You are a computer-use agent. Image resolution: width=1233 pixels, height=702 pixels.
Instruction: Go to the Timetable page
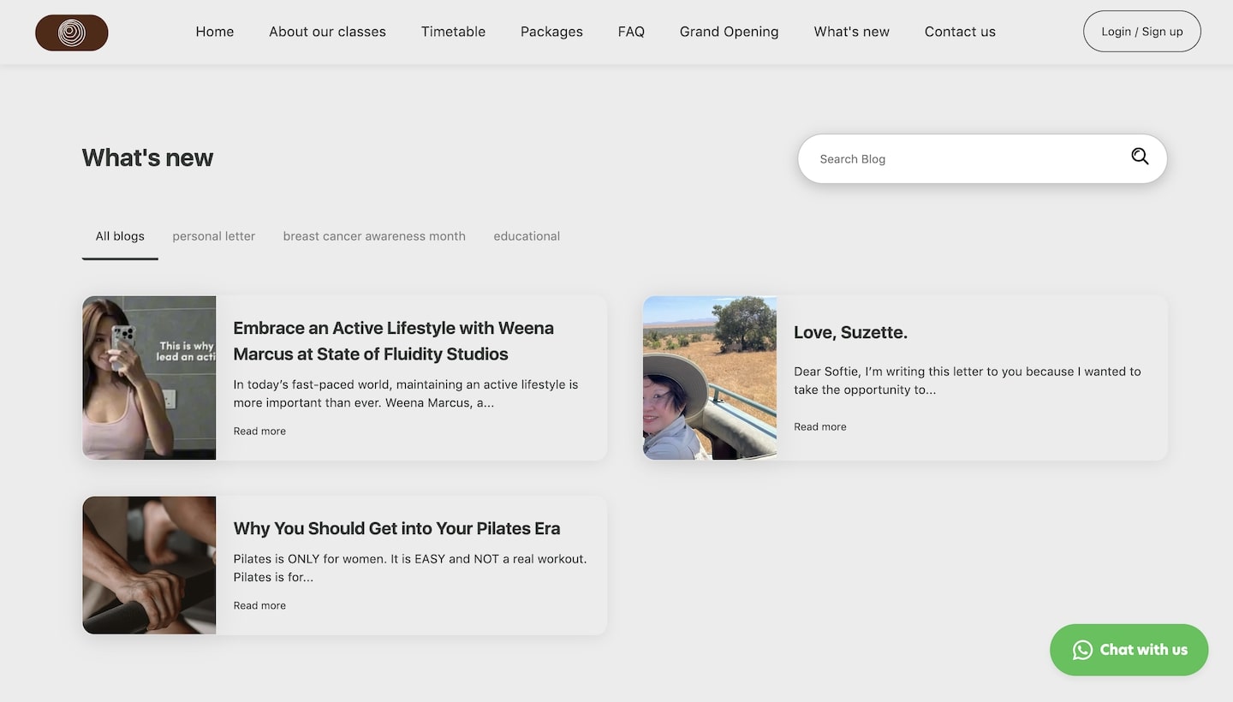click(x=453, y=32)
